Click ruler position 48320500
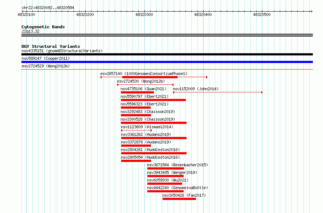The width and height of the screenshot is (323, 213). 262,14
